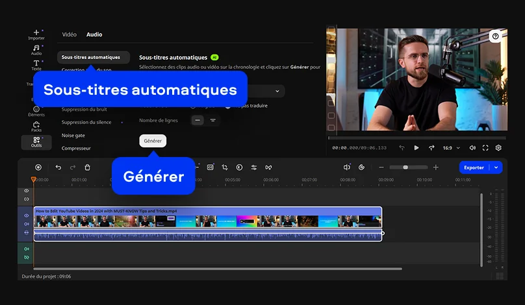525x305 pixels.
Task: Select the crop tool in the timeline toolbar
Action: (225, 167)
